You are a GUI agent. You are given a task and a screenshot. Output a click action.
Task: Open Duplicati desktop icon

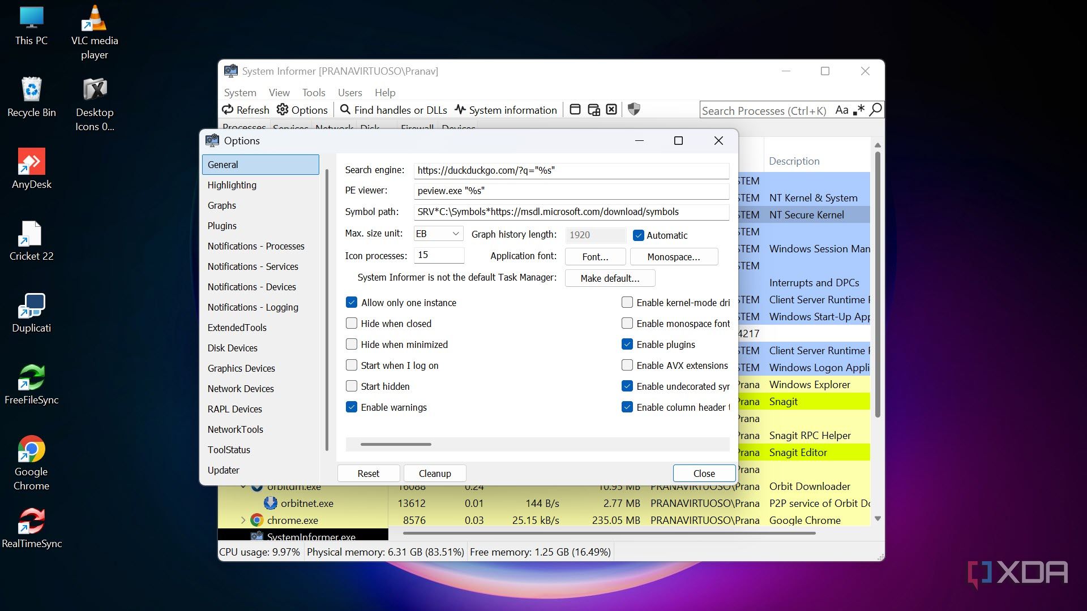(x=32, y=312)
